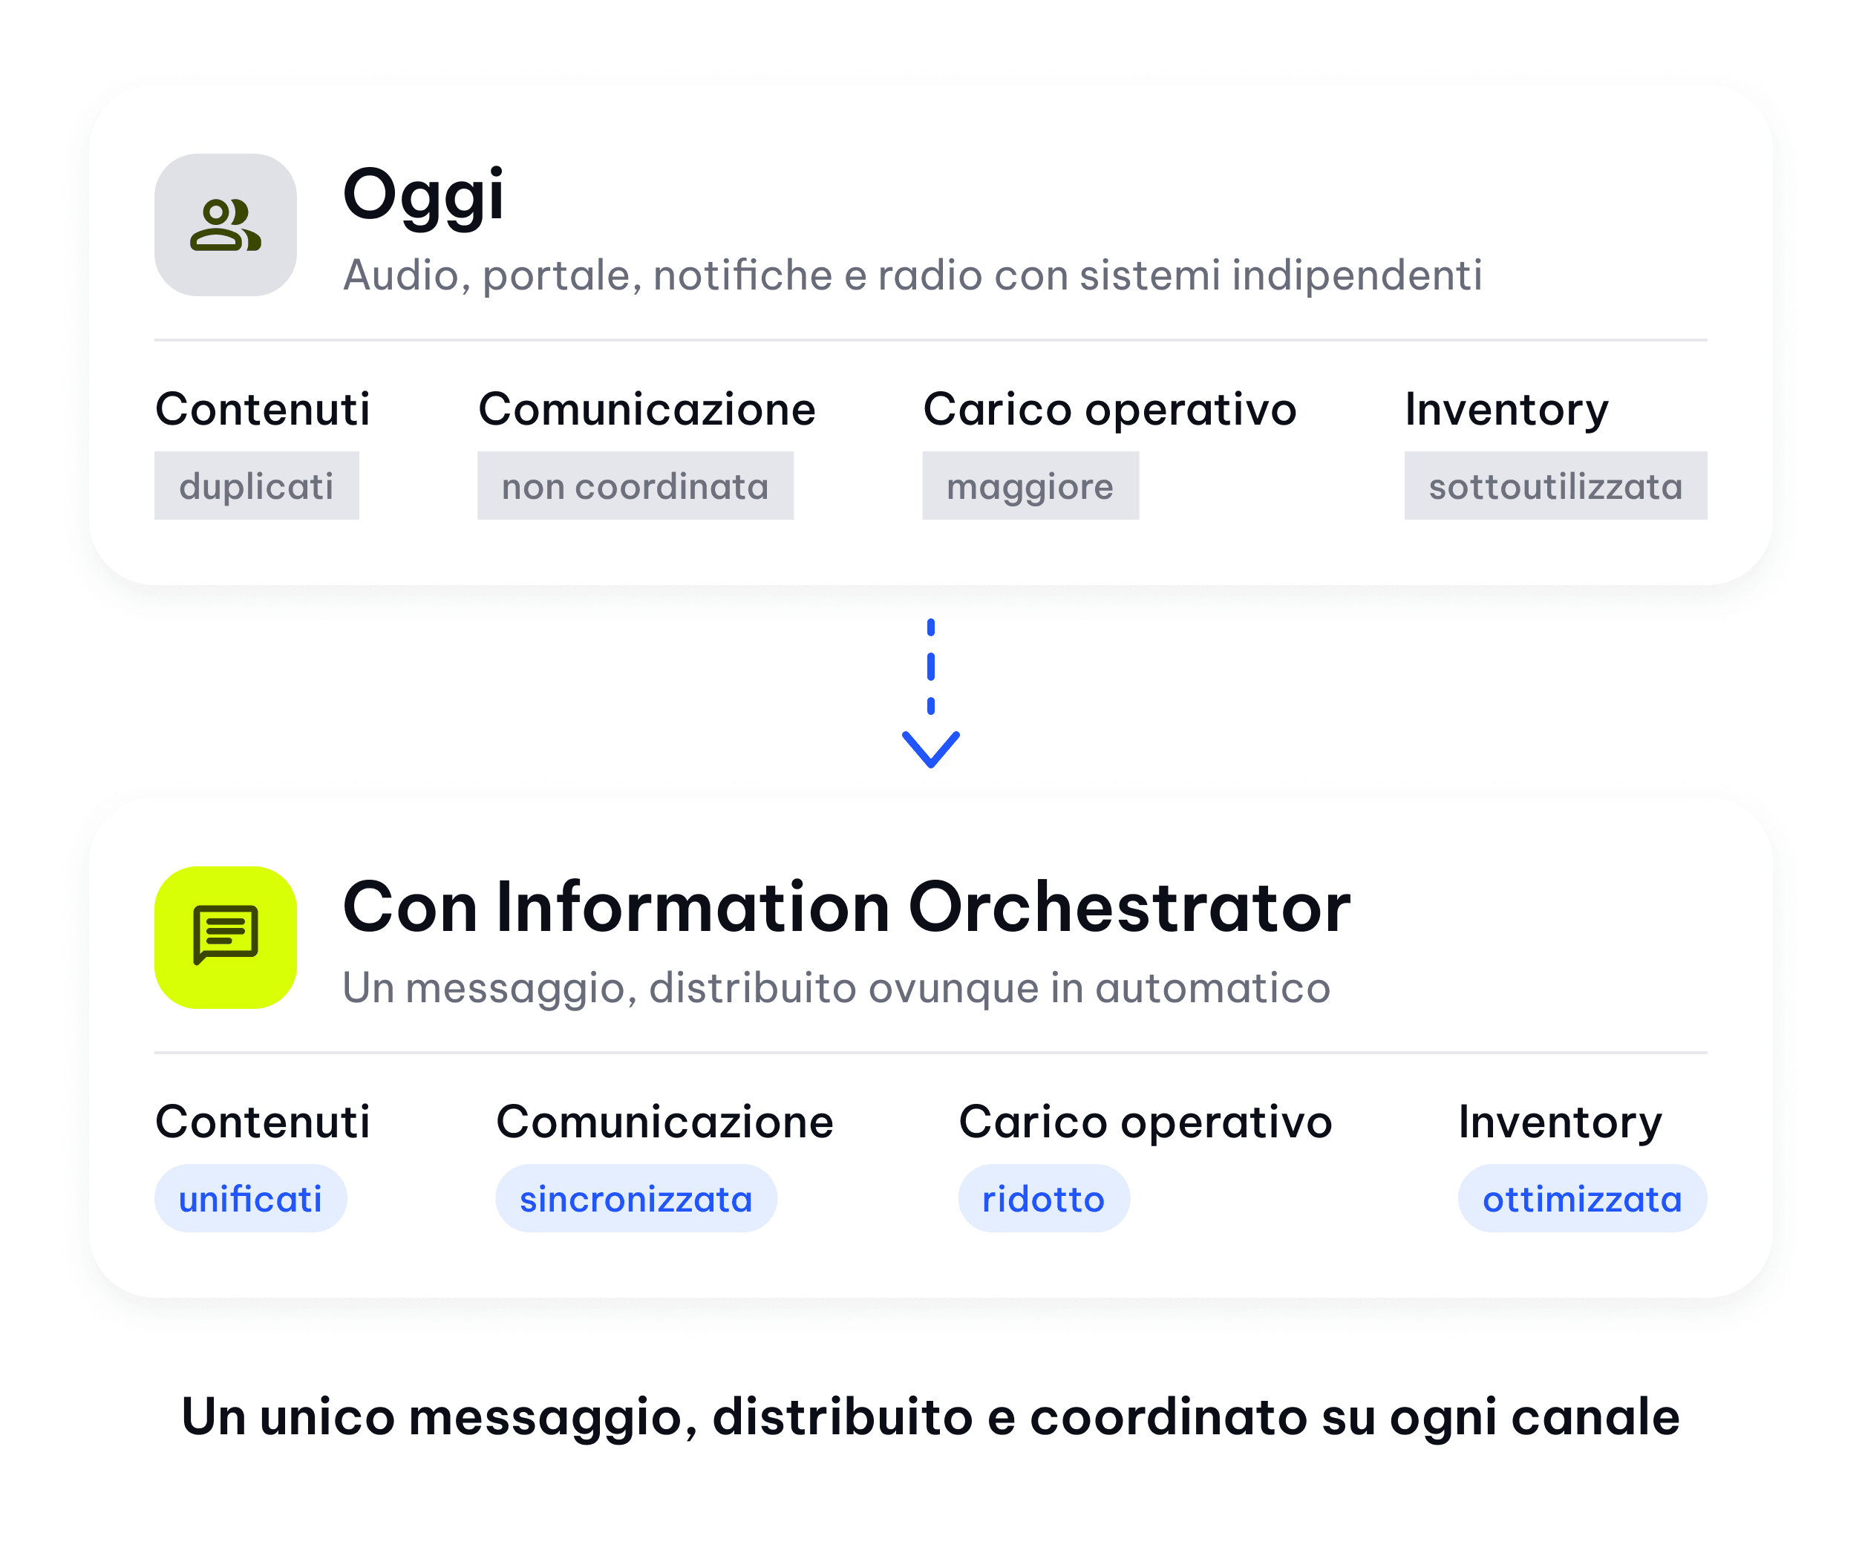Click the 'sottoutilizzata' tag
1862x1559 pixels.
pos(1555,485)
